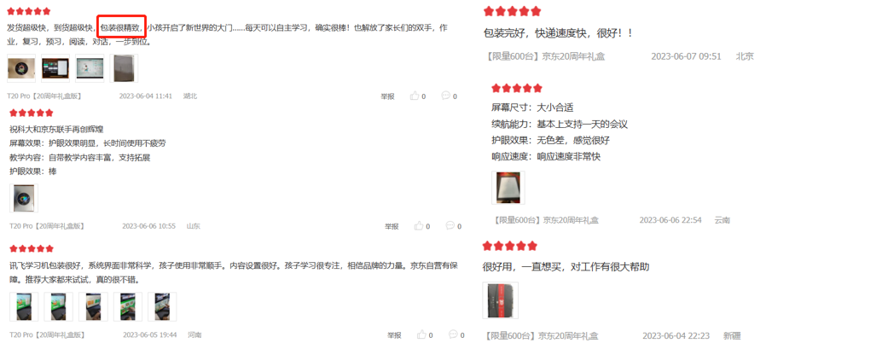Report the Shandong review via 举报

(x=392, y=227)
